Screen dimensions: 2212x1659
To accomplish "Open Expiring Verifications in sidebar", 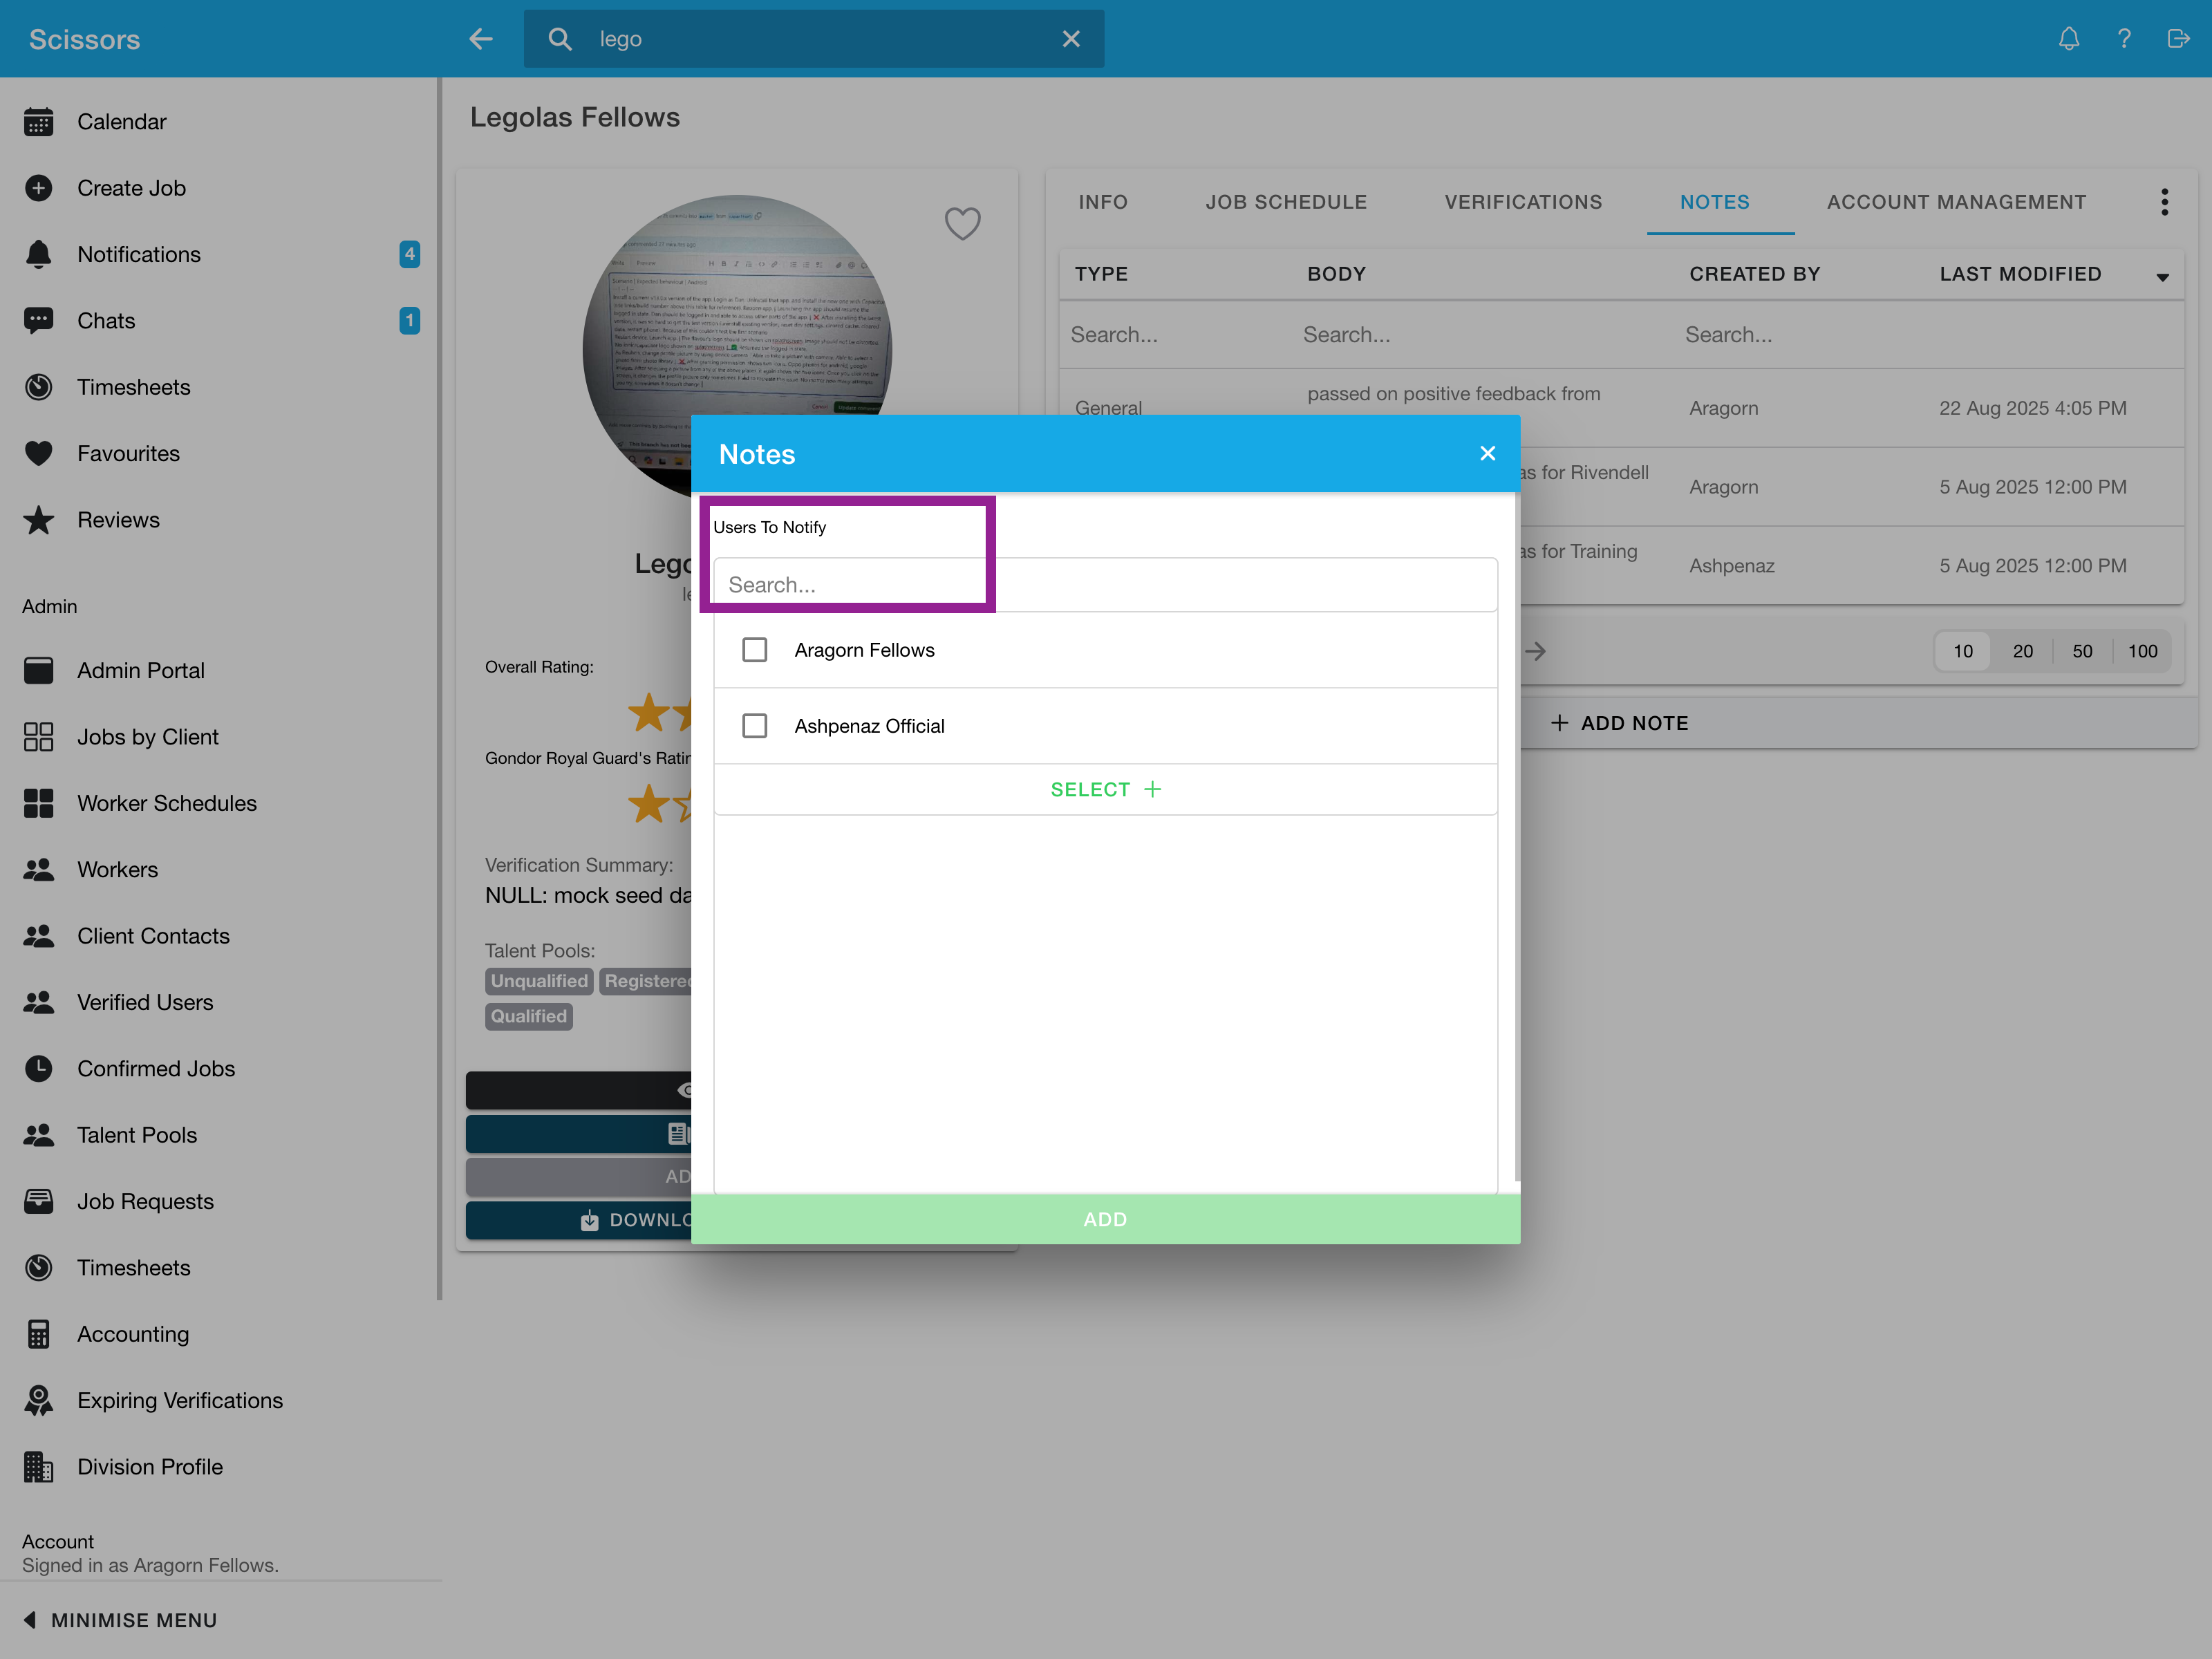I will click(x=180, y=1400).
